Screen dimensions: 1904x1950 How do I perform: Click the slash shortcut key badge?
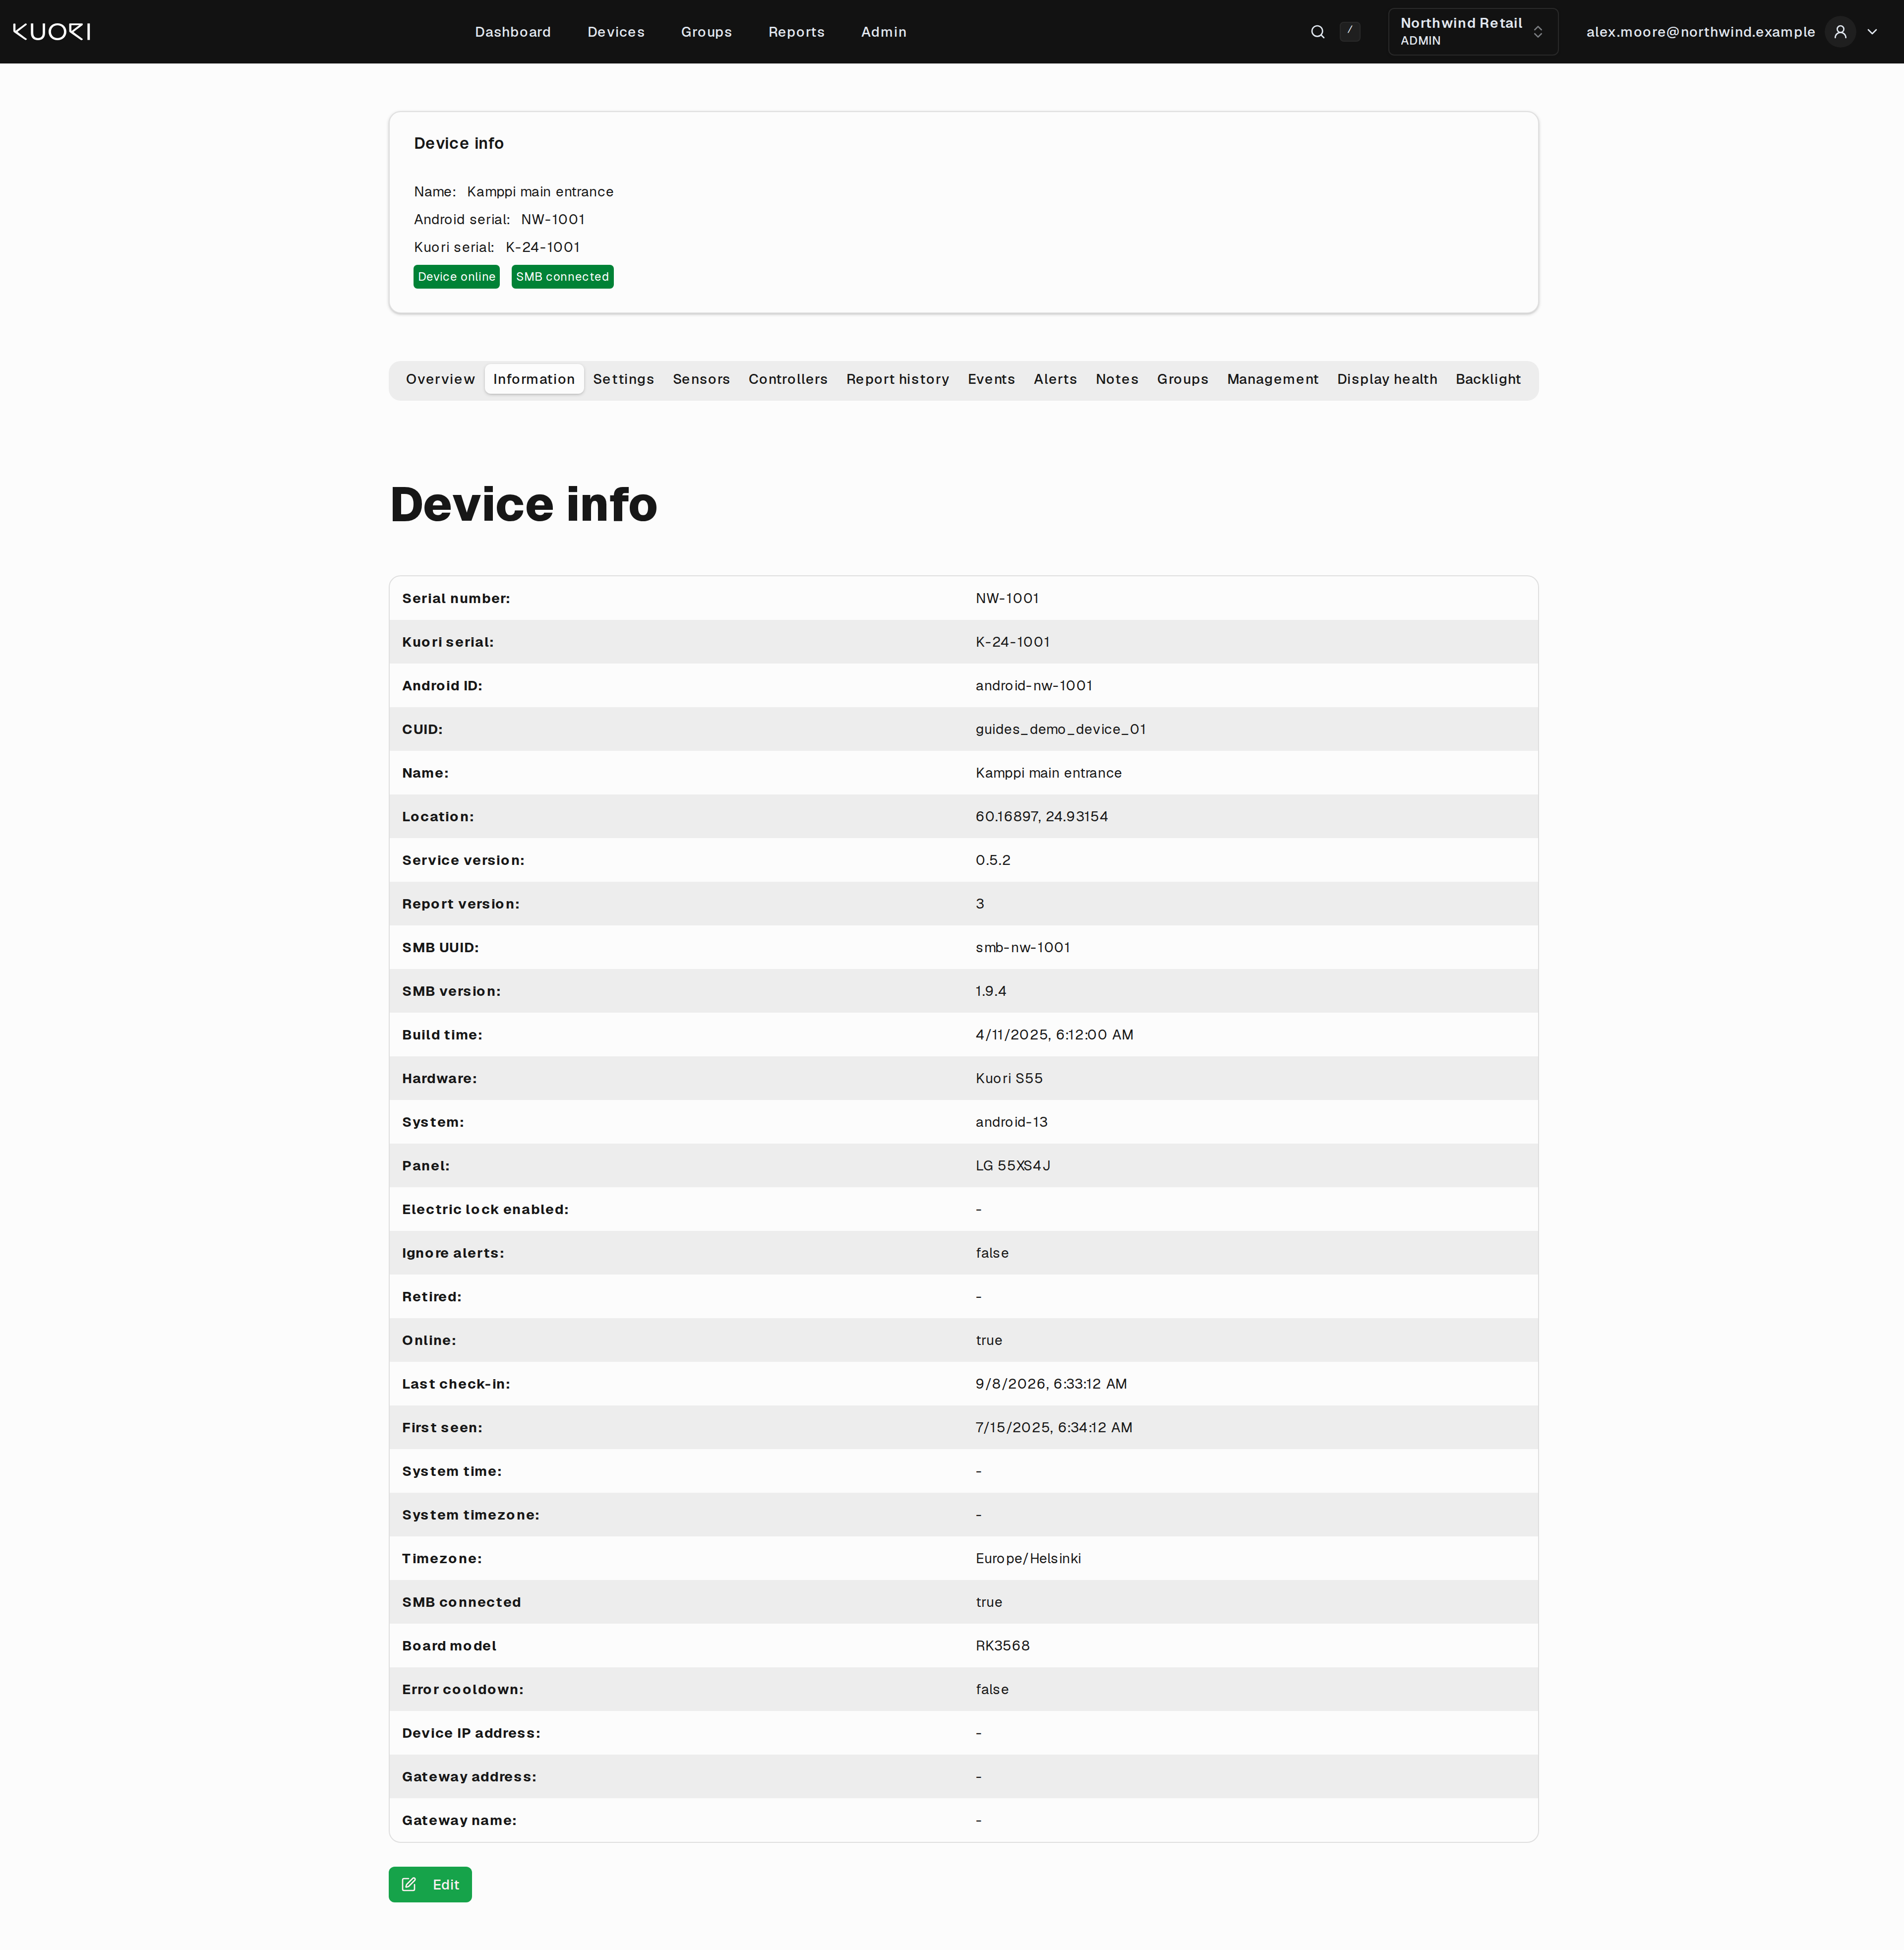click(1349, 31)
